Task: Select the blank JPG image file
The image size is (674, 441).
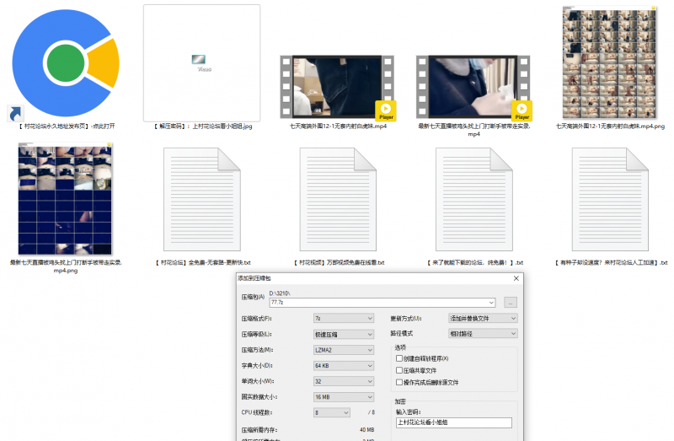Action: pyautogui.click(x=201, y=62)
